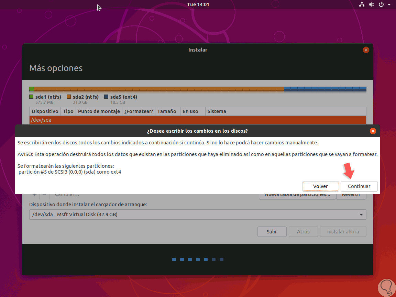This screenshot has height=297, width=396.
Task: Click the AVISO warning text line
Action: [198, 154]
